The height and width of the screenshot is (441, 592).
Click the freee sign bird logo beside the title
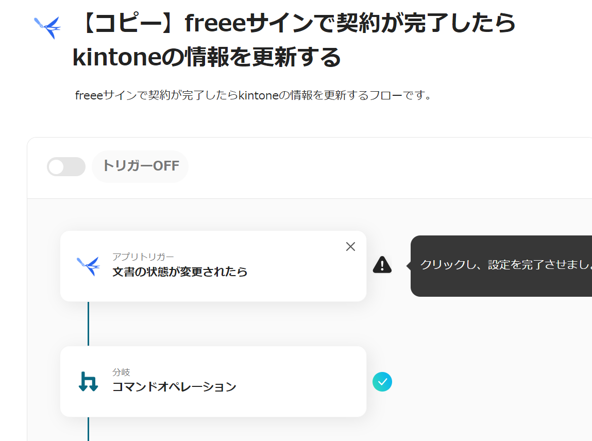47,27
